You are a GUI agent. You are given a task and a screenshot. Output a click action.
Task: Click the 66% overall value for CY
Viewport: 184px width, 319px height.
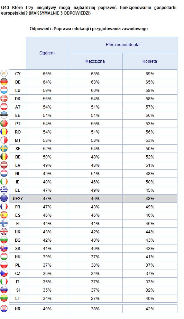click(x=47, y=74)
